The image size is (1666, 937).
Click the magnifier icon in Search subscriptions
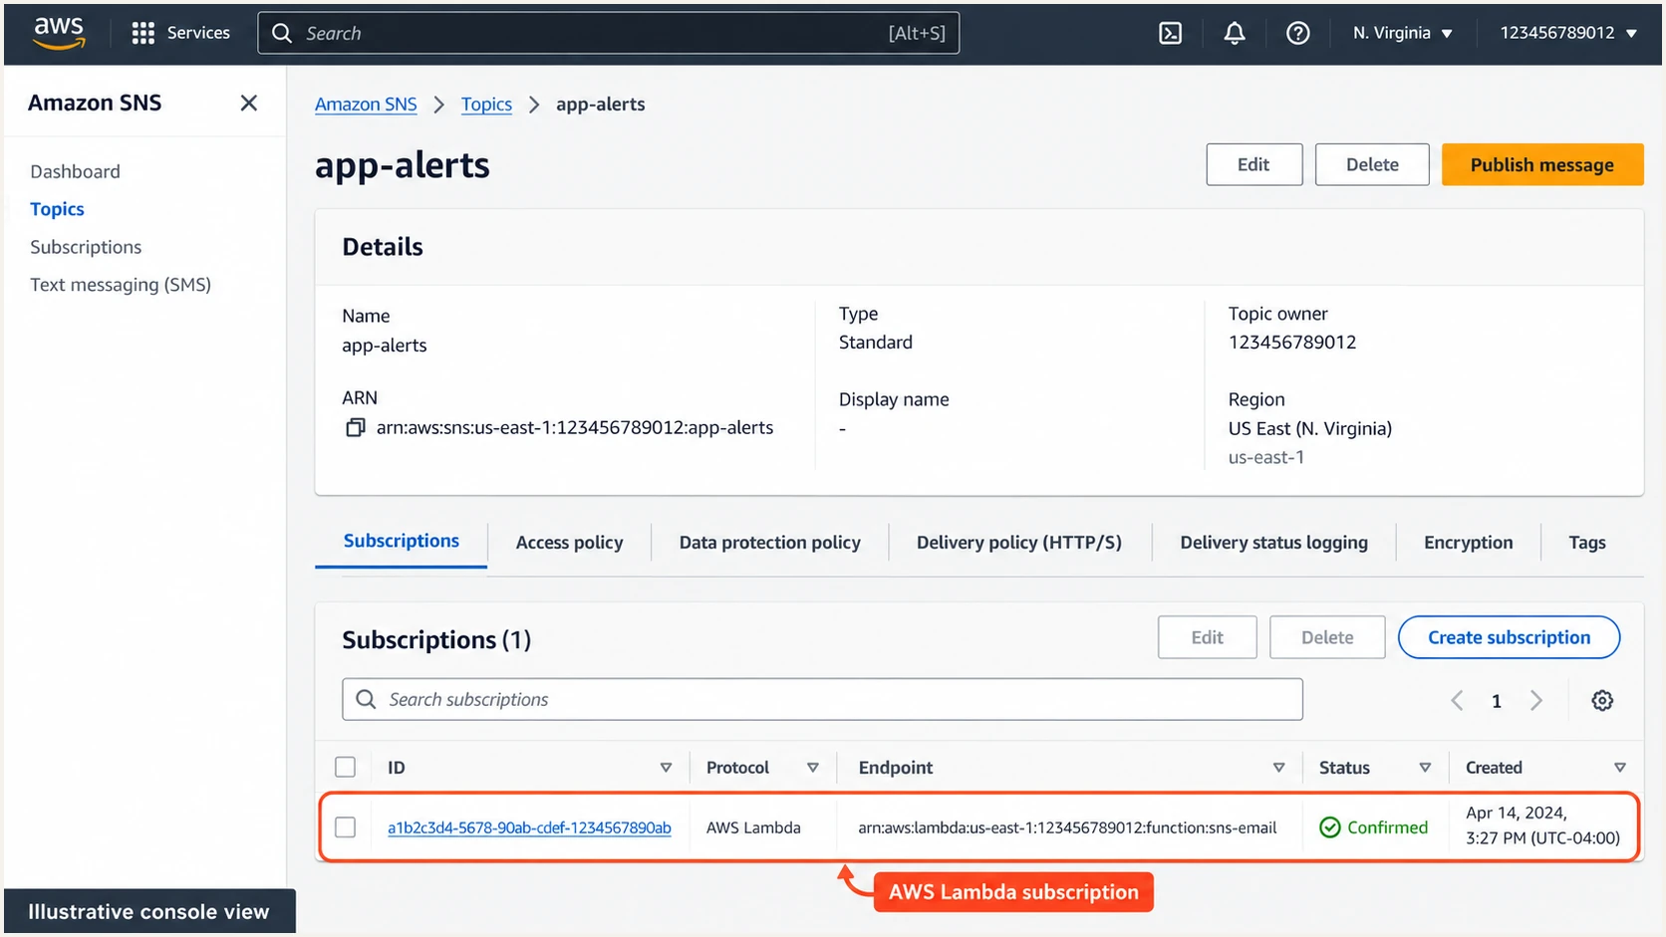click(366, 699)
